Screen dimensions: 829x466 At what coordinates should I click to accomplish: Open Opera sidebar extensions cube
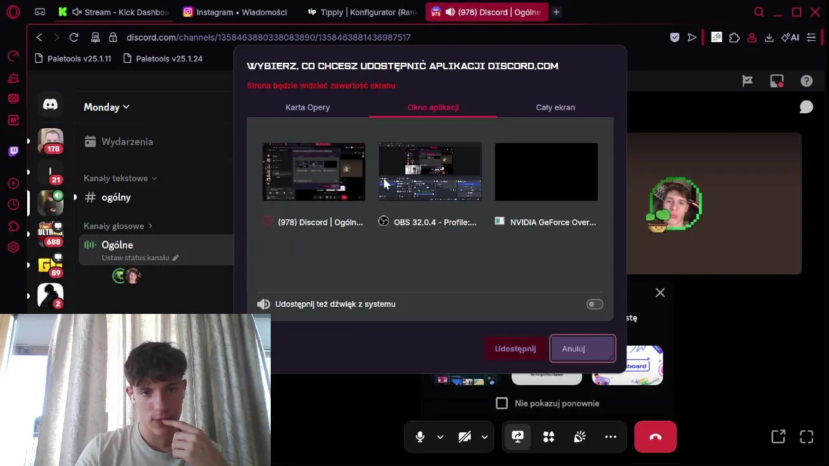(13, 226)
